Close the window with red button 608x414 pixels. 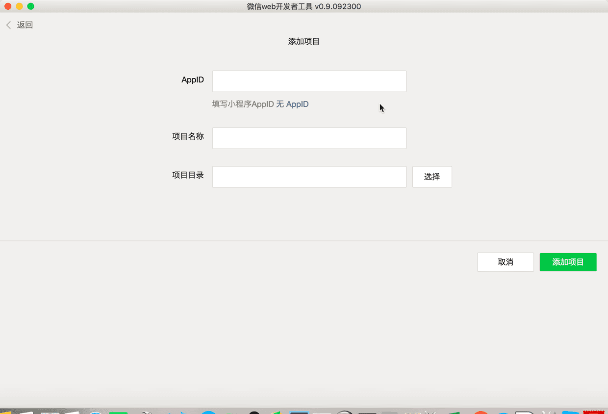pyautogui.click(x=8, y=6)
